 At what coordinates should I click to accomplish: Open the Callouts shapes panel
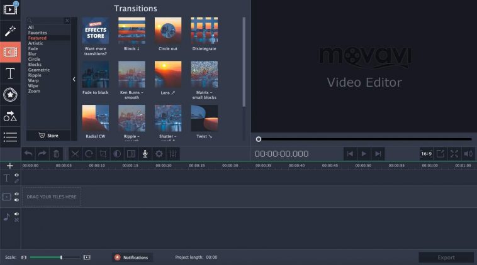click(10, 116)
